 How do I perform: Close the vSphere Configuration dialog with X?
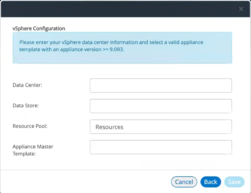(241, 9)
